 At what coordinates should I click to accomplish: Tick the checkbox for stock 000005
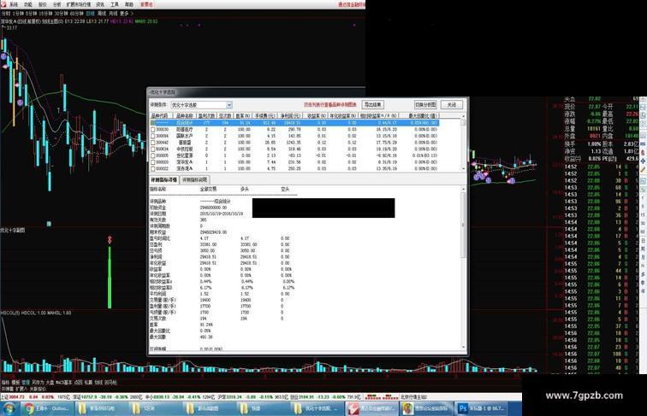click(153, 155)
